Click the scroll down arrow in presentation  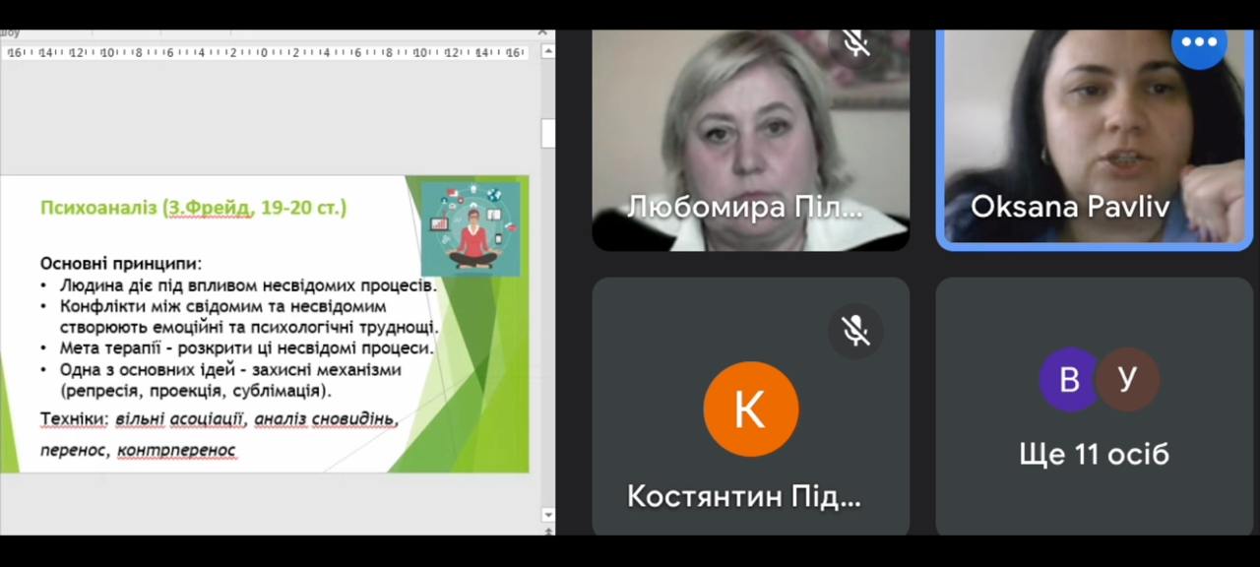pyautogui.click(x=547, y=515)
